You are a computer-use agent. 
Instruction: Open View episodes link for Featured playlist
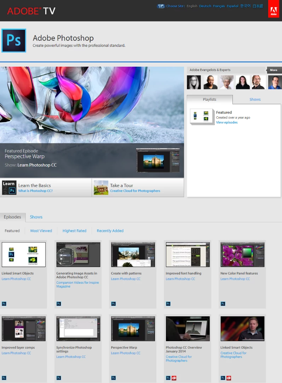click(227, 122)
